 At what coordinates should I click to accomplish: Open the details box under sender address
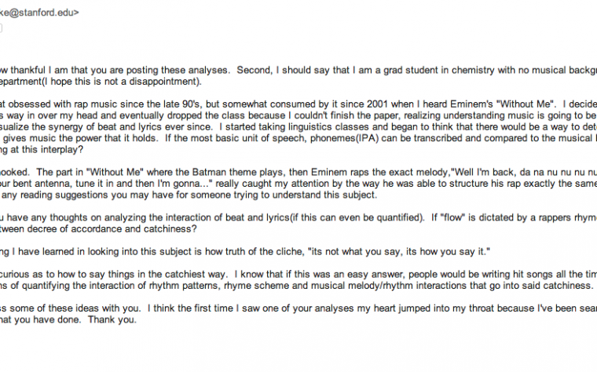point(1,28)
